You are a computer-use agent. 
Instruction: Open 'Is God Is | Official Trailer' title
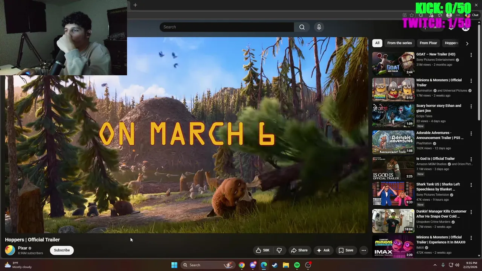(x=435, y=159)
